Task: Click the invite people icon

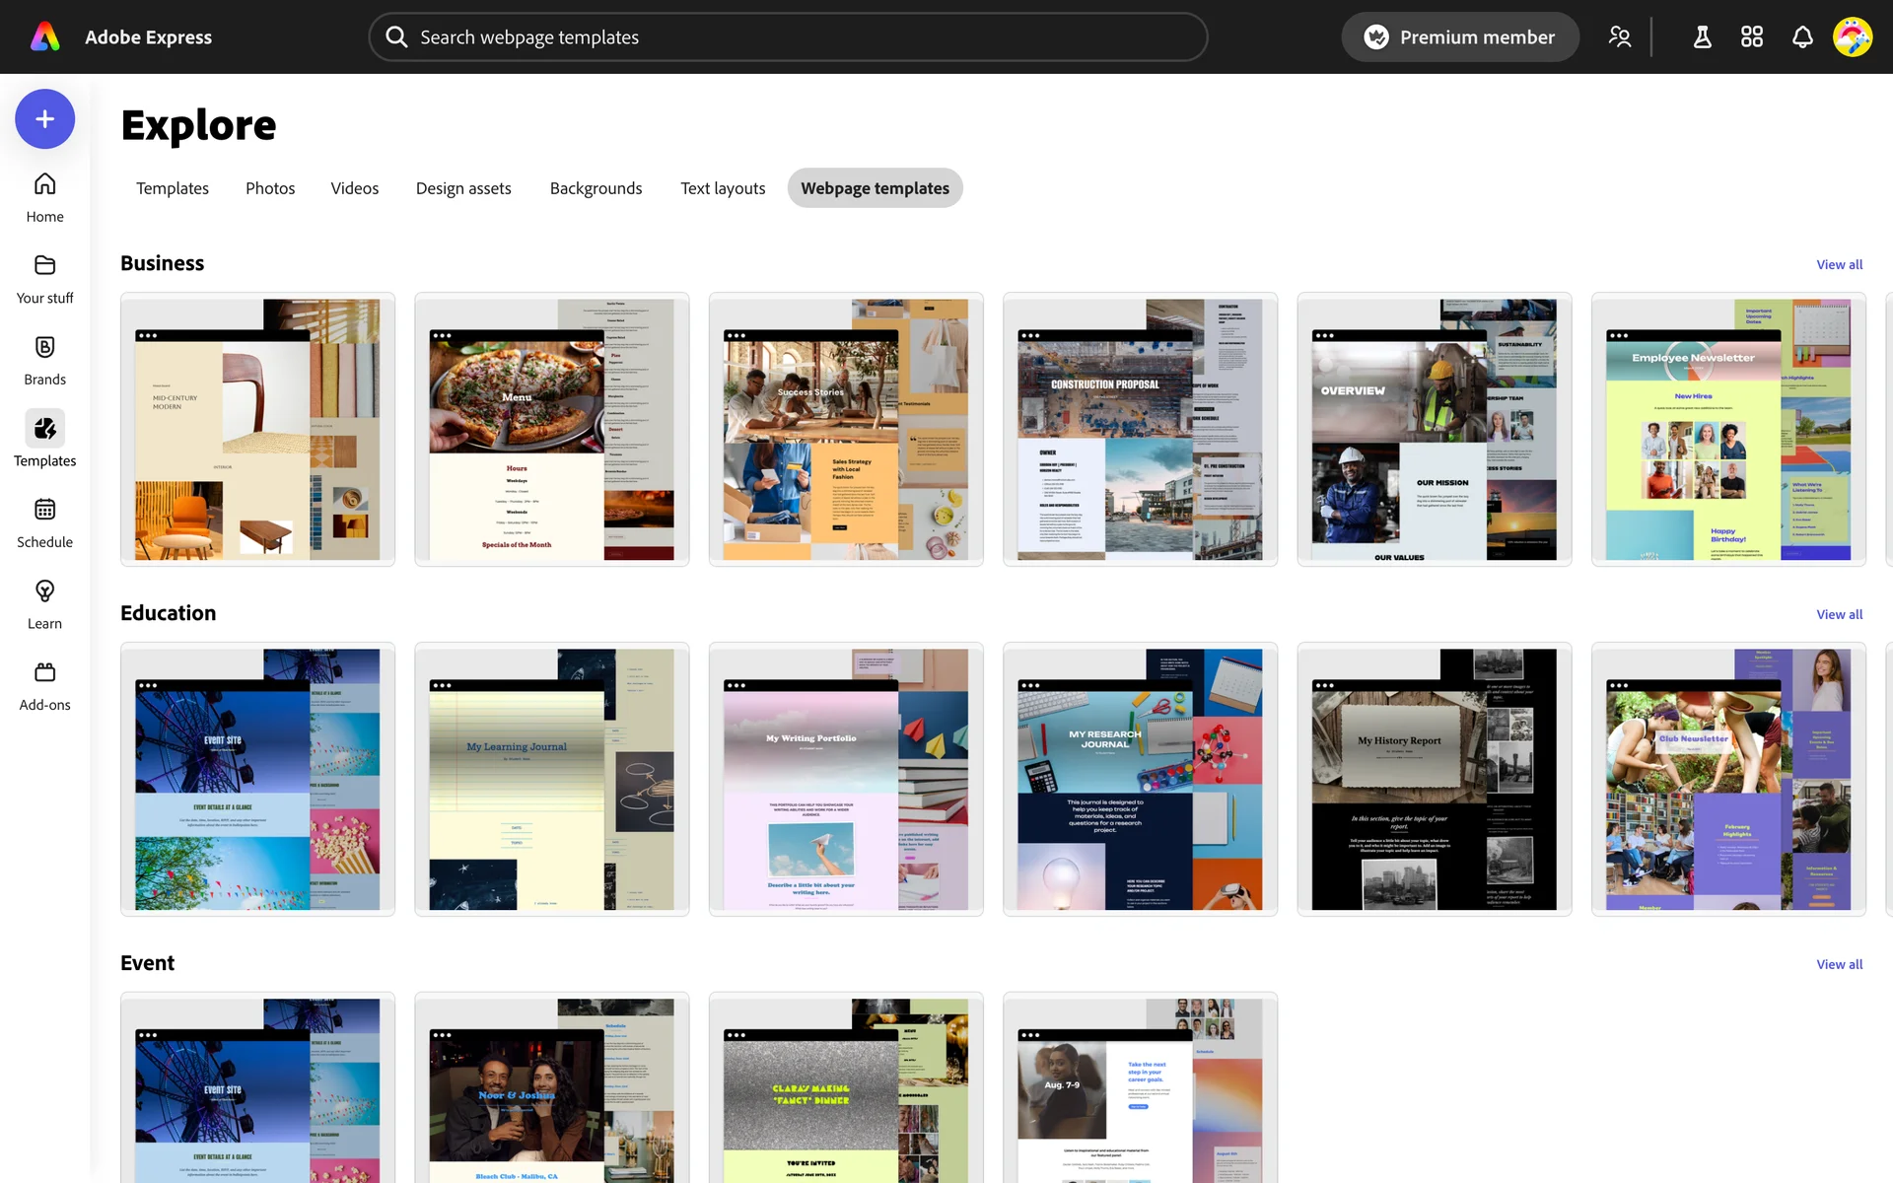Action: click(1619, 37)
